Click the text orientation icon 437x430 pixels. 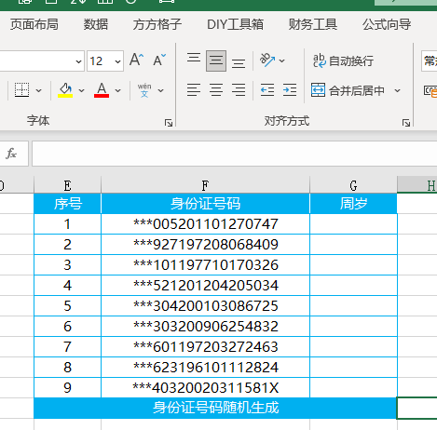pyautogui.click(x=267, y=60)
